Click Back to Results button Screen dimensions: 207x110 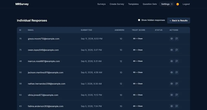[x=179, y=21]
